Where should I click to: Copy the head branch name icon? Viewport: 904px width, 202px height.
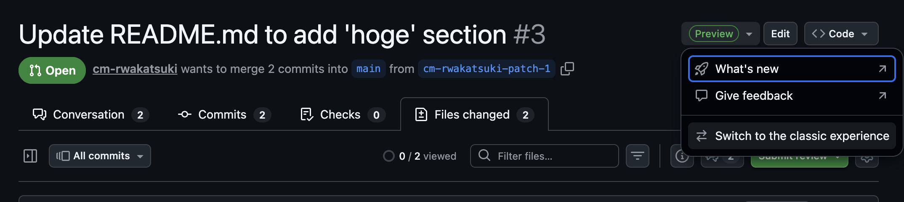[x=567, y=68]
